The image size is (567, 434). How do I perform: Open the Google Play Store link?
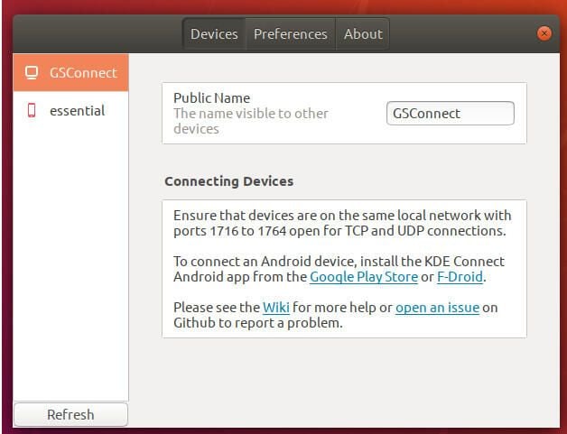364,277
